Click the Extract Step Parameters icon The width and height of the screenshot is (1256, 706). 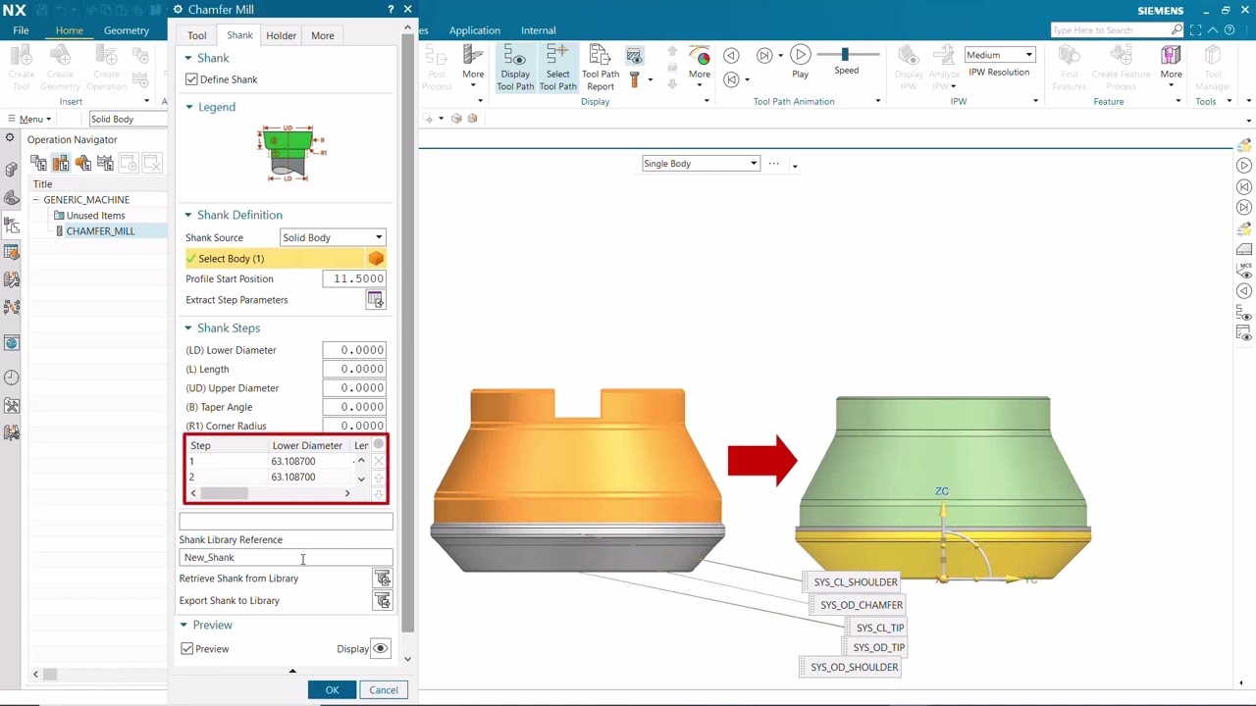point(375,300)
